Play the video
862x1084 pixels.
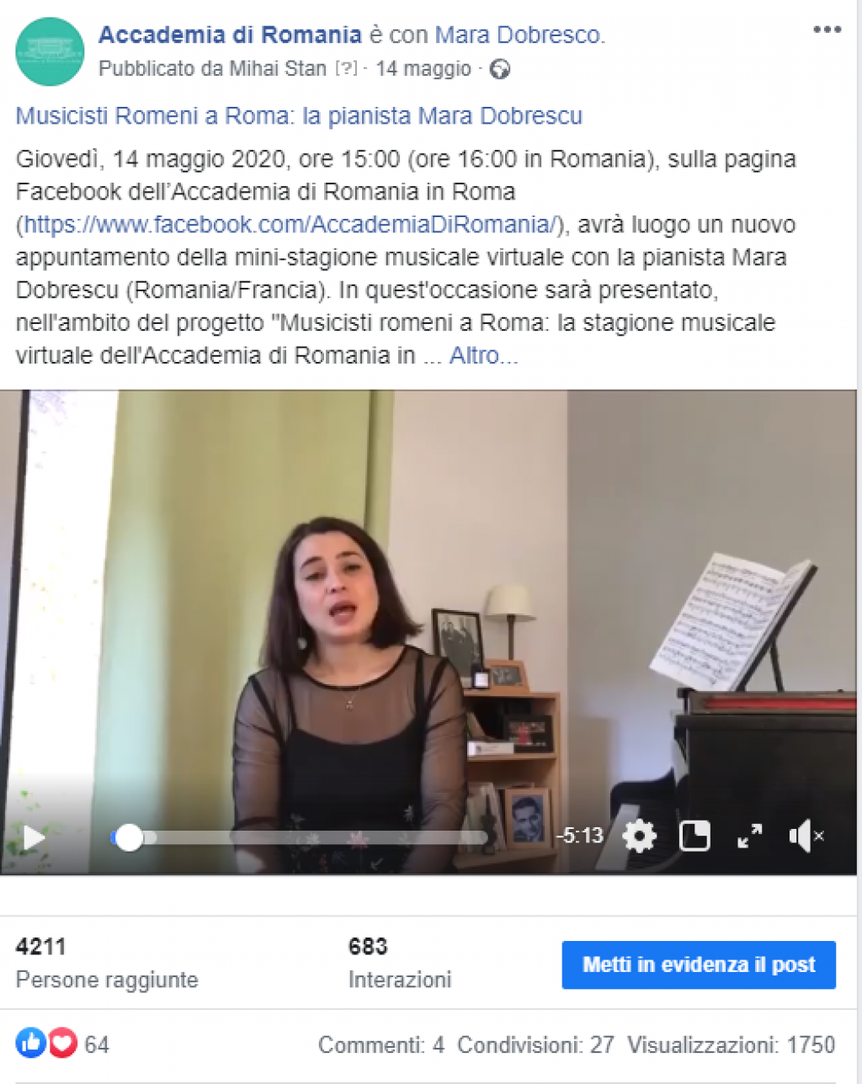coord(34,837)
